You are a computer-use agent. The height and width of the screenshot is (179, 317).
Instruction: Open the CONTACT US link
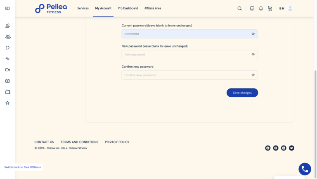click(44, 142)
